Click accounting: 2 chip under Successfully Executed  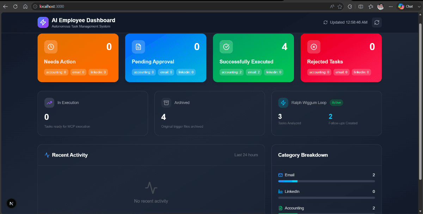click(x=232, y=72)
